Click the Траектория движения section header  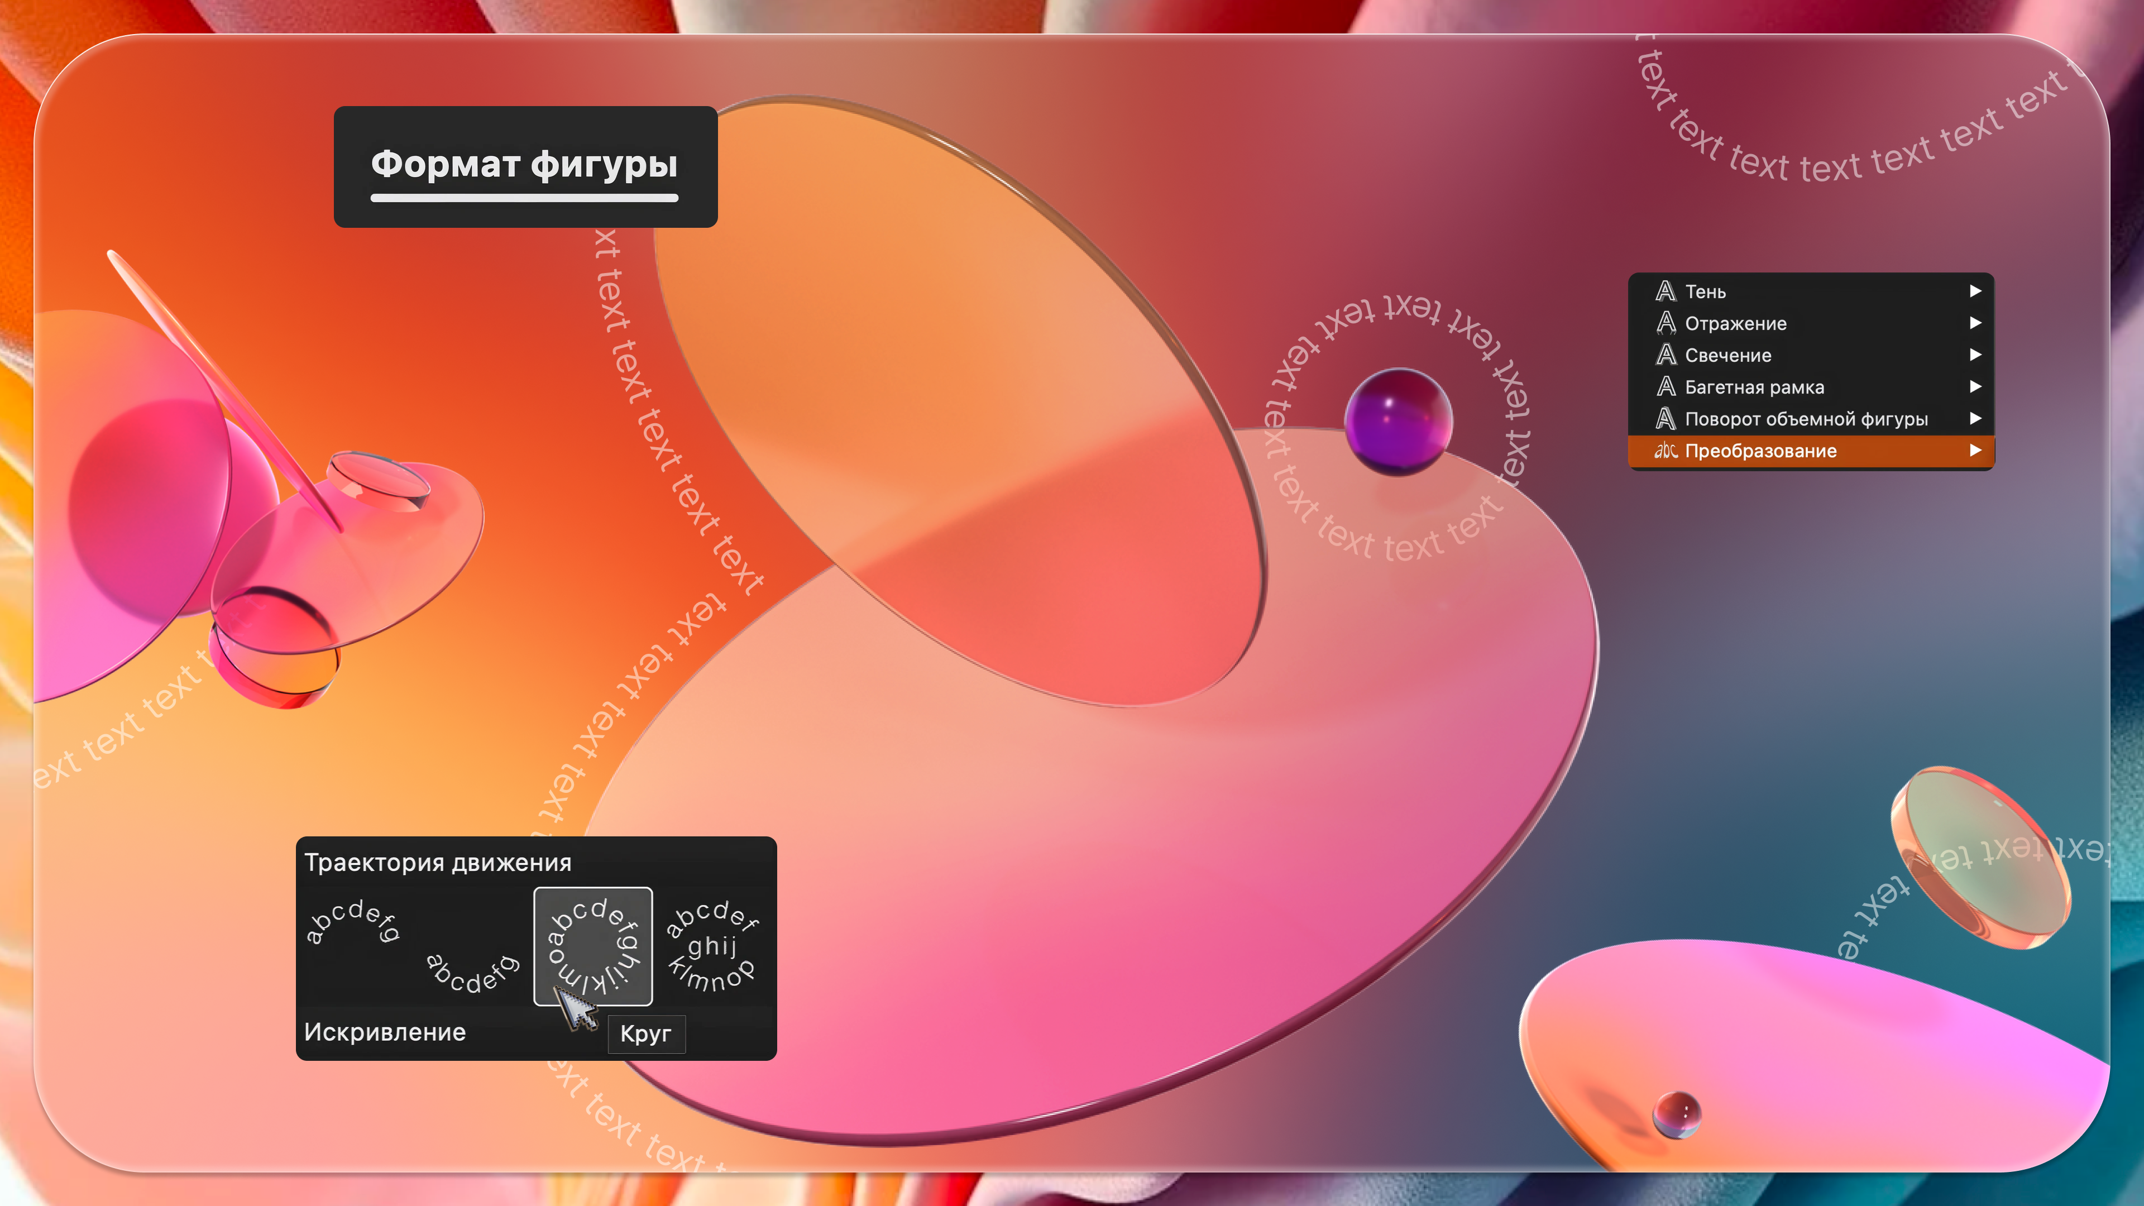point(438,862)
